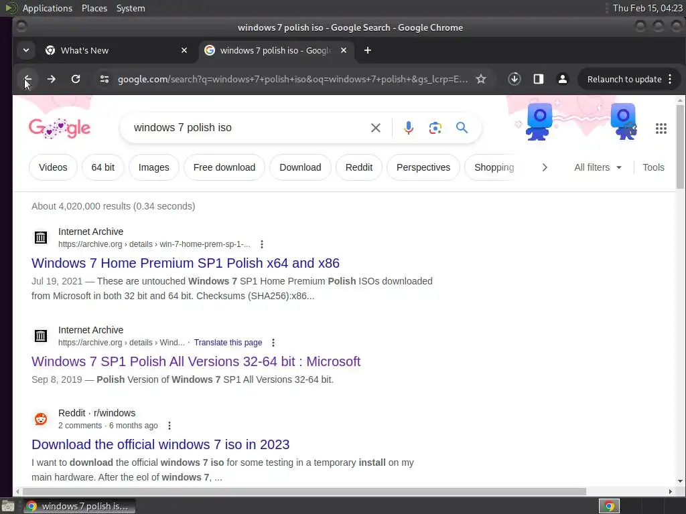The width and height of the screenshot is (686, 514).
Task: Reload the current page
Action: pyautogui.click(x=76, y=79)
